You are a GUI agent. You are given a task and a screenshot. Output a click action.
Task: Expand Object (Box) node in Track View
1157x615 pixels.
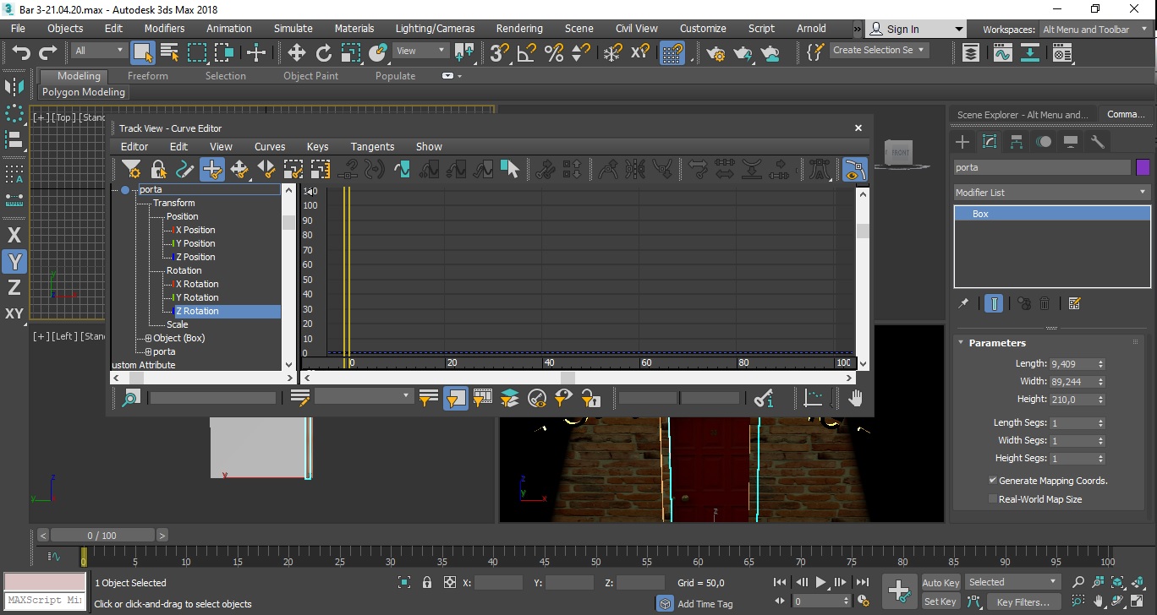[x=149, y=338]
